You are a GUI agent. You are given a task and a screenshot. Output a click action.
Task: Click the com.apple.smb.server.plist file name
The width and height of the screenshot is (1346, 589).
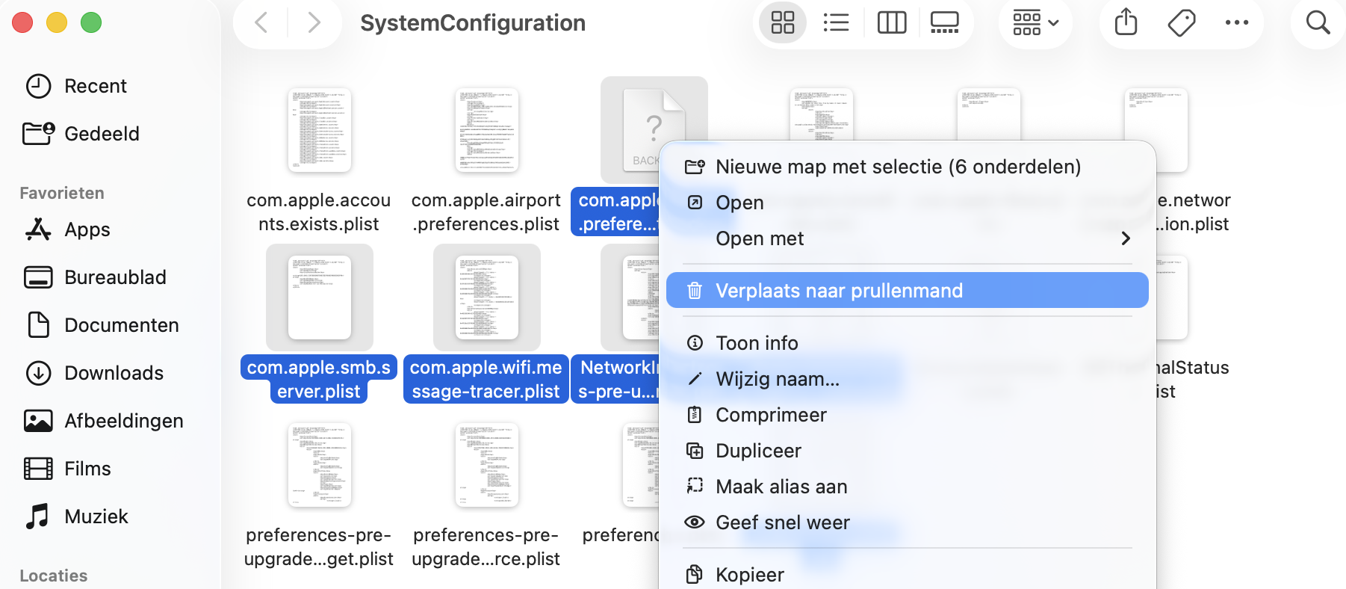(x=319, y=379)
